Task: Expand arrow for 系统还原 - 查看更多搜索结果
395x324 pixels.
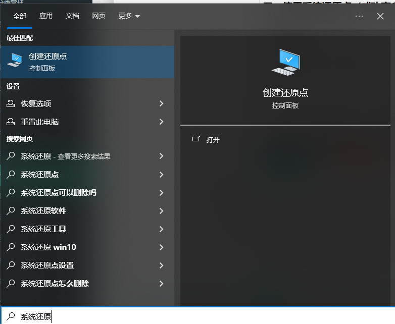Action: coord(162,156)
